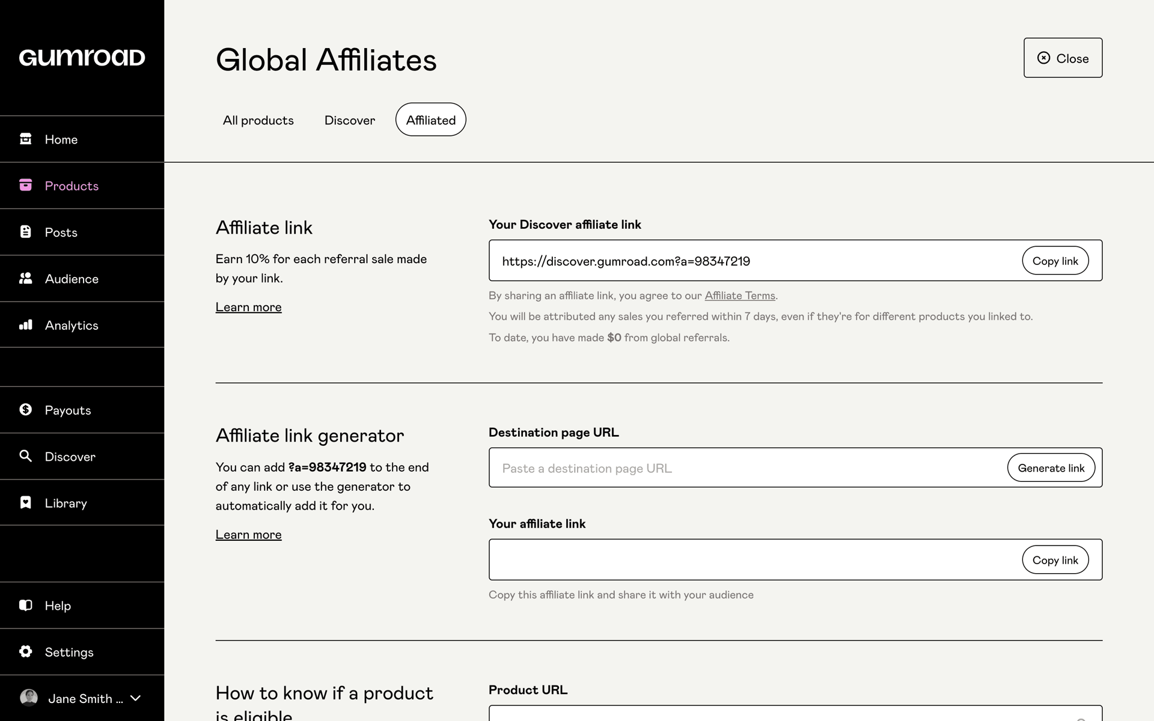Click the Product URL label
Viewport: 1154px width, 721px height.
pos(528,690)
